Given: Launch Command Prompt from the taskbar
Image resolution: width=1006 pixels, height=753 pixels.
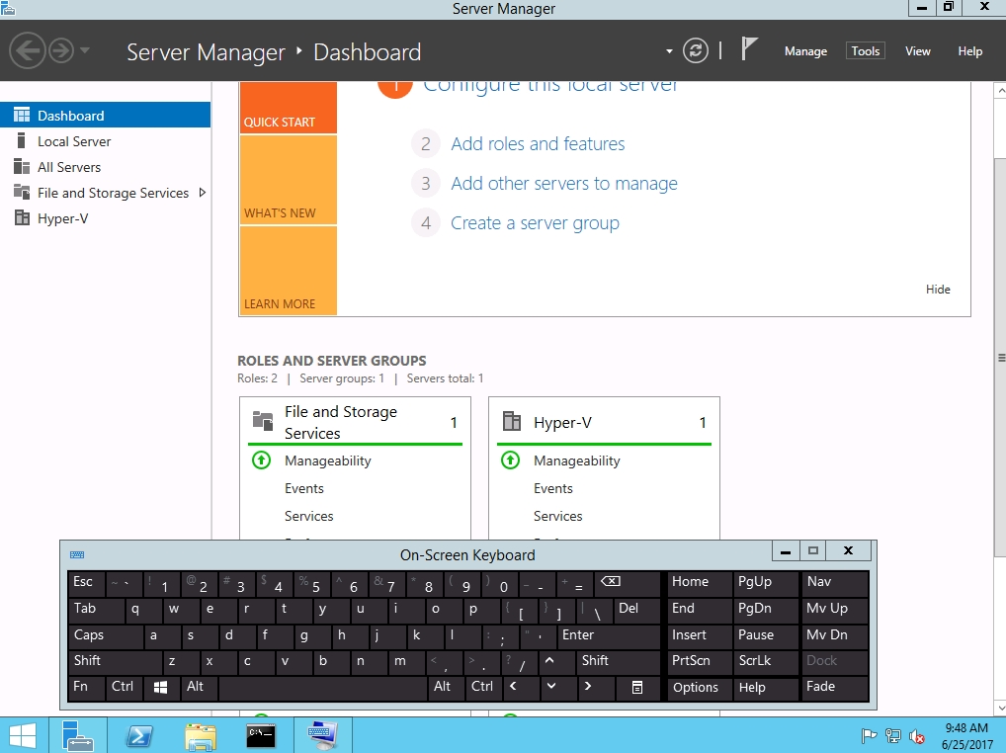Looking at the screenshot, I should (x=260, y=735).
